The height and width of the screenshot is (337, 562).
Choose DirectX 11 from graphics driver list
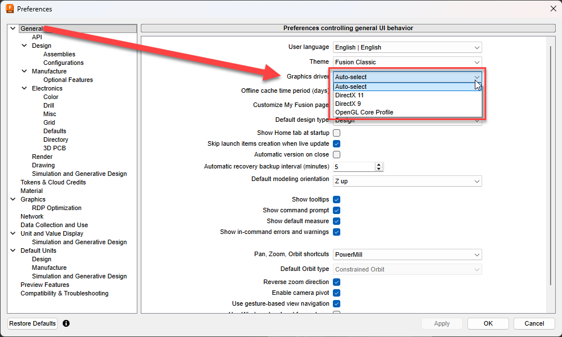pyautogui.click(x=349, y=95)
